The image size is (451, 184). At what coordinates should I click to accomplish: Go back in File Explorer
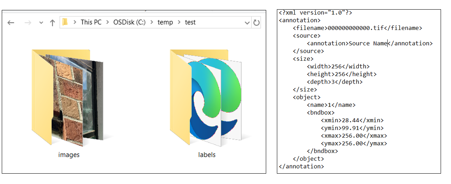click(11, 23)
